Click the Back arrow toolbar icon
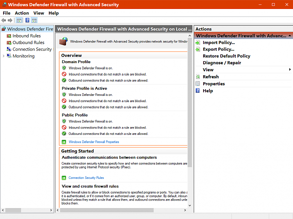 4,20
